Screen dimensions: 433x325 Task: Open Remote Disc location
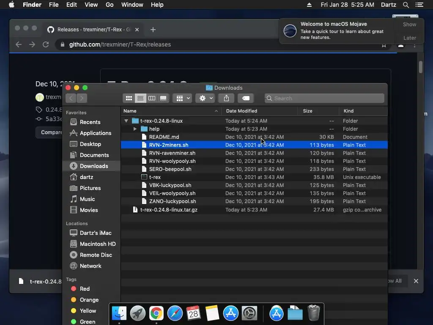[91, 255]
